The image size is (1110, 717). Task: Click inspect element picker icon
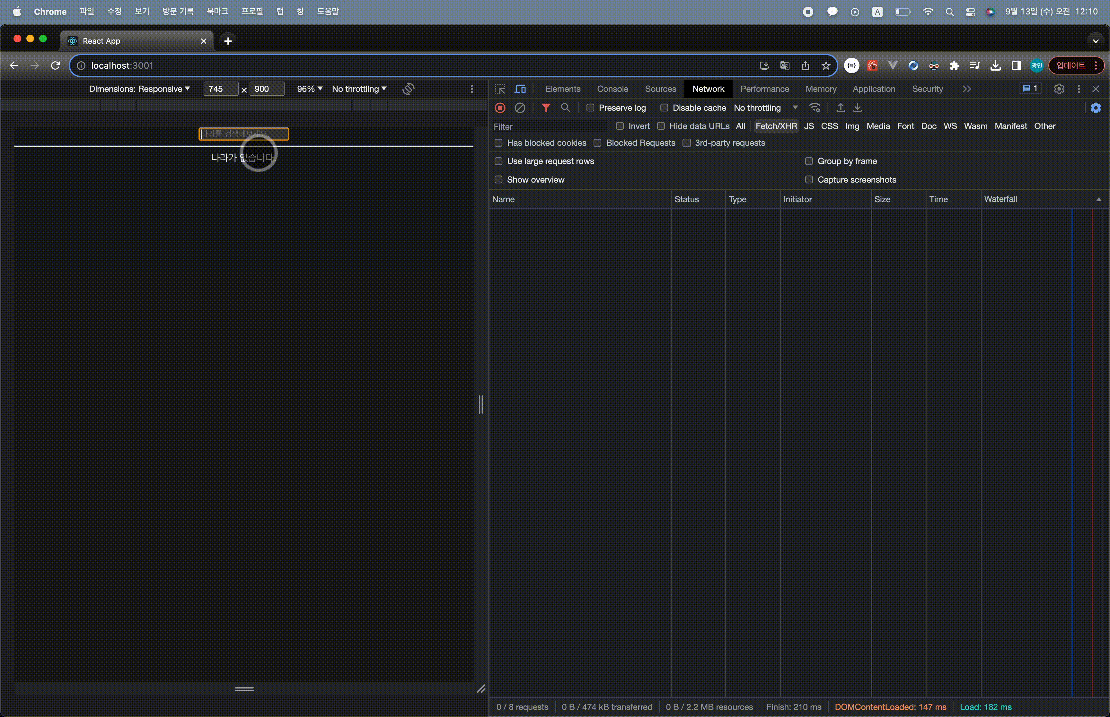pyautogui.click(x=500, y=89)
